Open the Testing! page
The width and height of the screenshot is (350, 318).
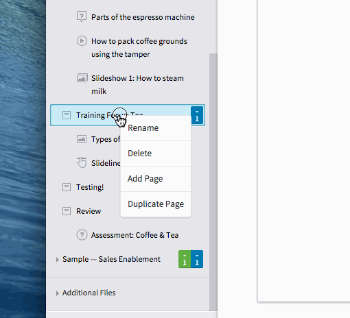(x=90, y=187)
